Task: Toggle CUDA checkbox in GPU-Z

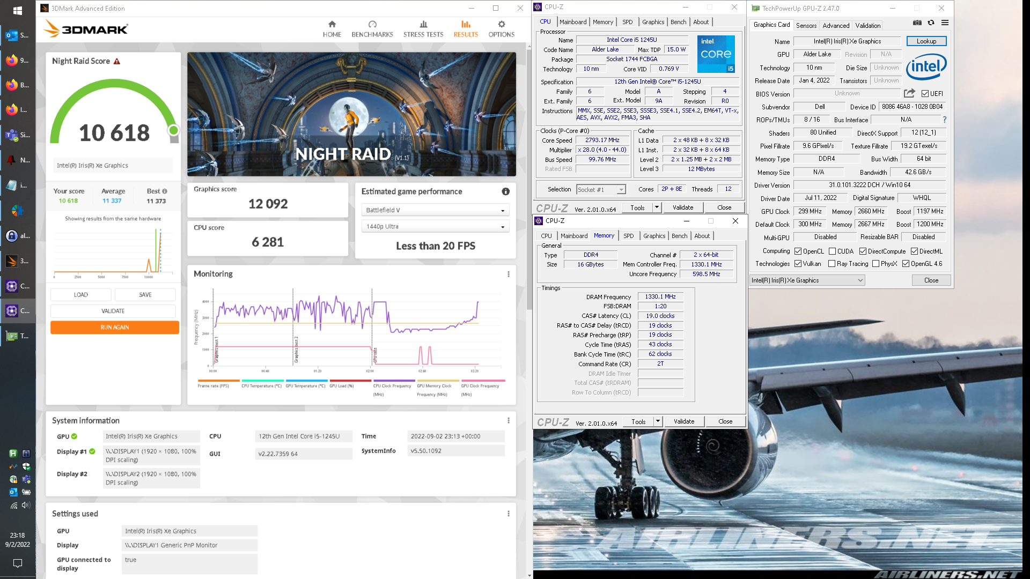Action: 832,251
